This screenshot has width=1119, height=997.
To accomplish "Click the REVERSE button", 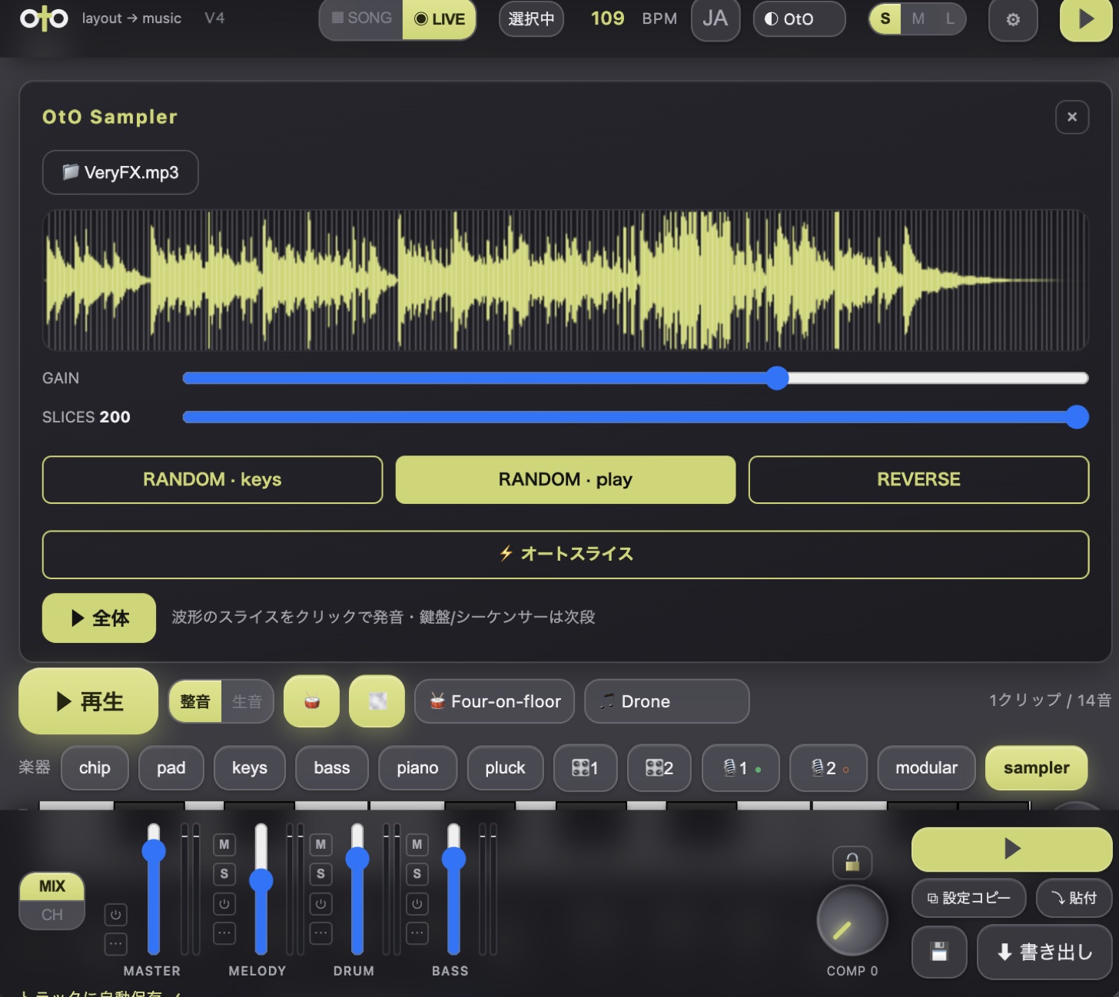I will (919, 480).
